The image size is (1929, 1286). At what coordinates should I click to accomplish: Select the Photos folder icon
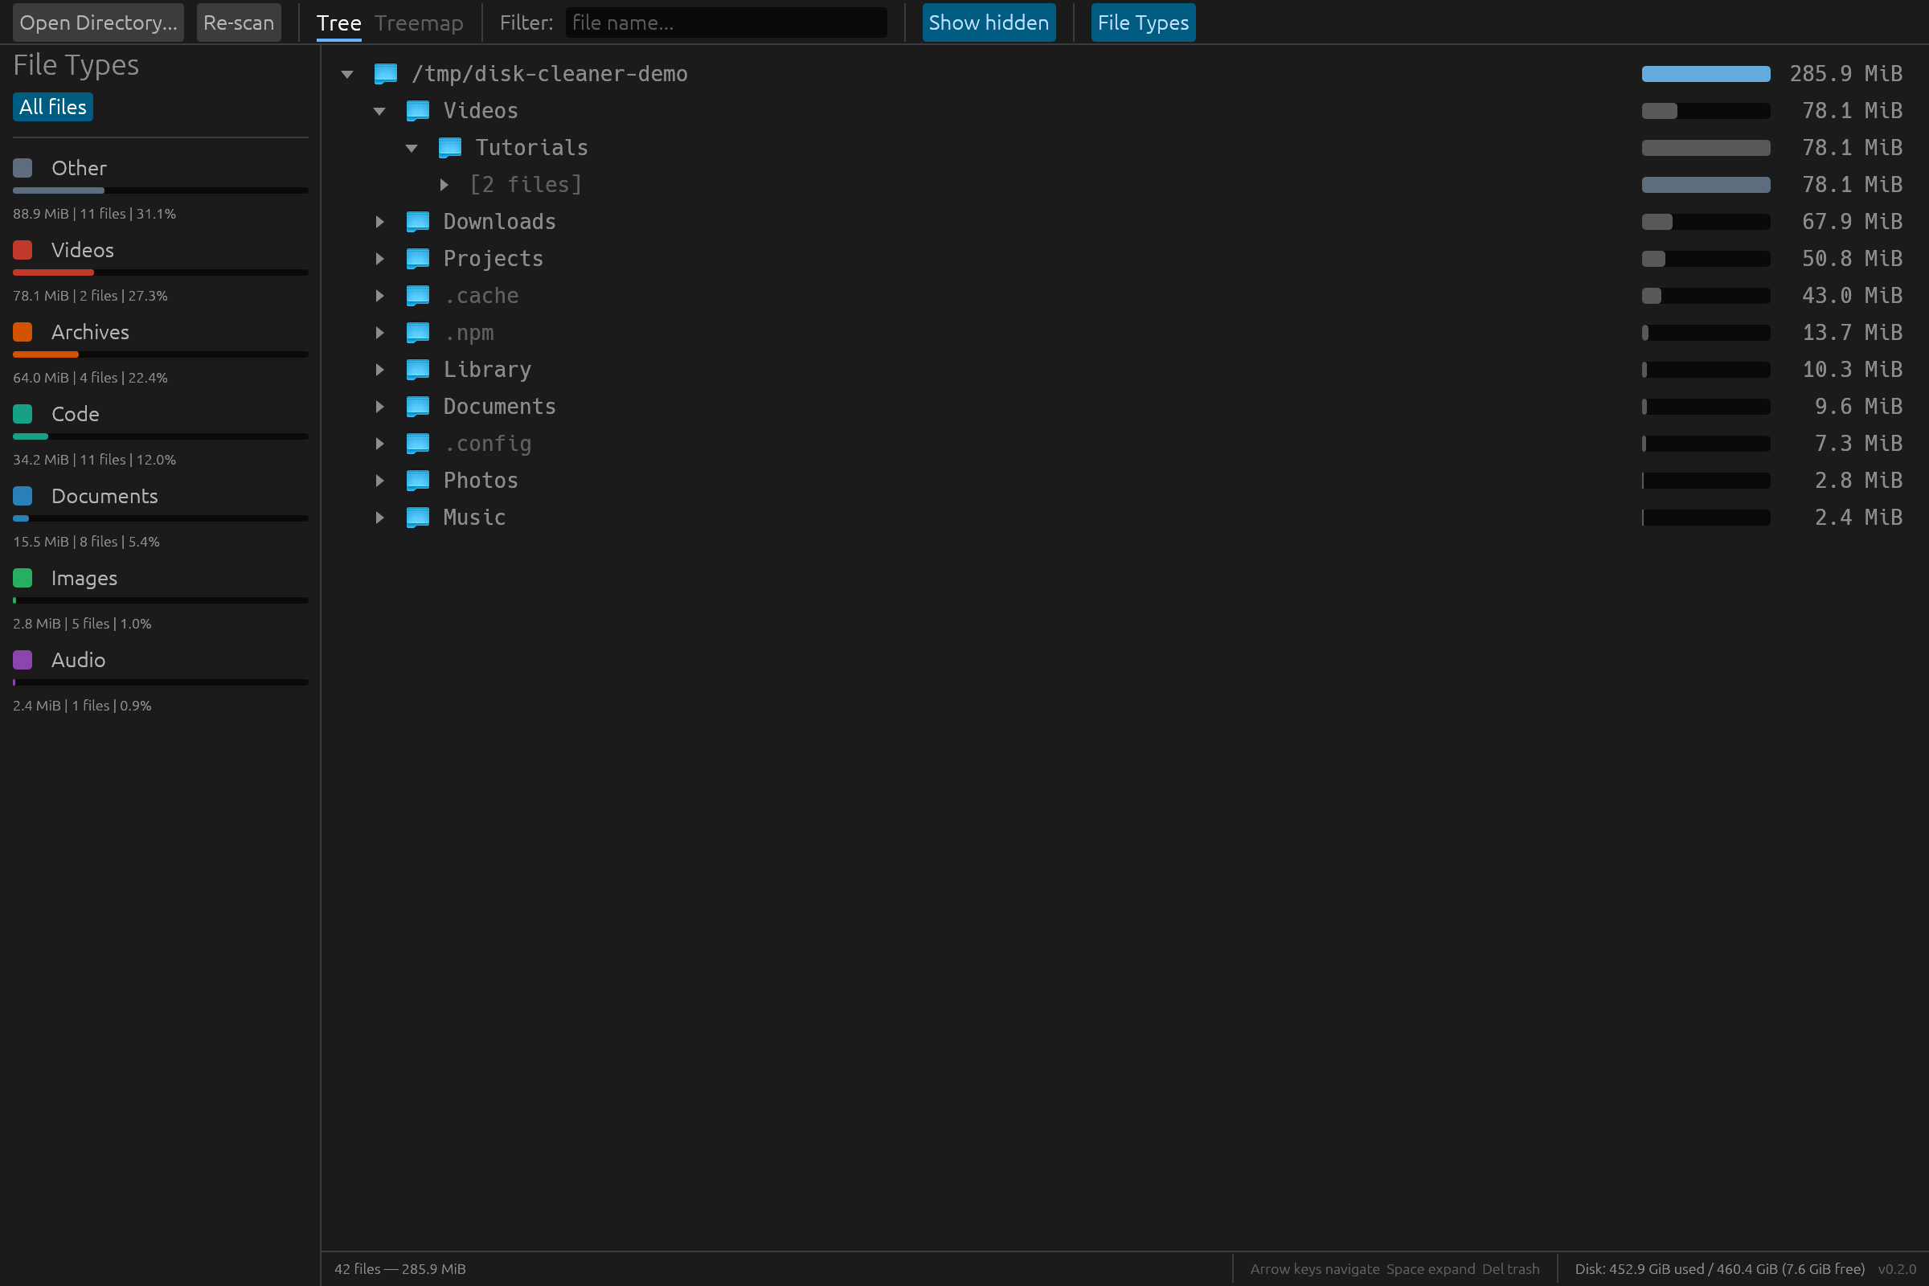[x=418, y=480]
